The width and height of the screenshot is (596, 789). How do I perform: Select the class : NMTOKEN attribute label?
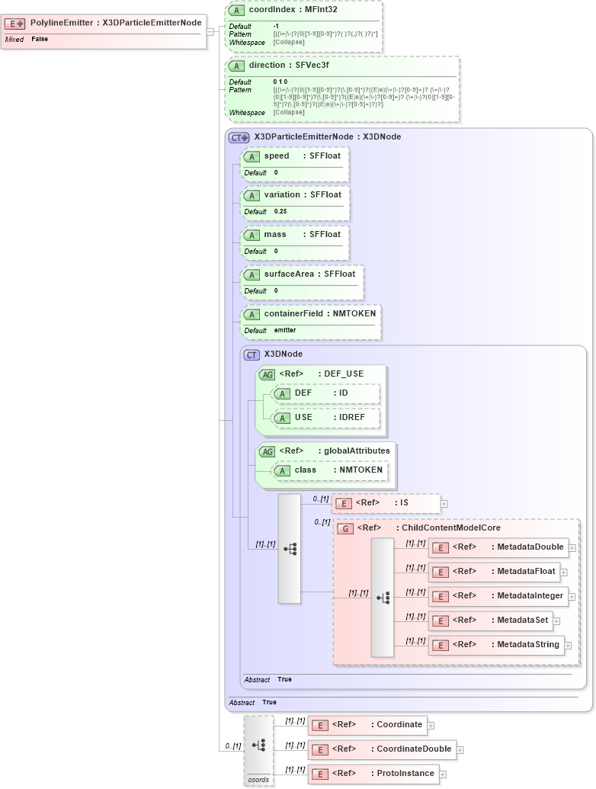coord(338,470)
